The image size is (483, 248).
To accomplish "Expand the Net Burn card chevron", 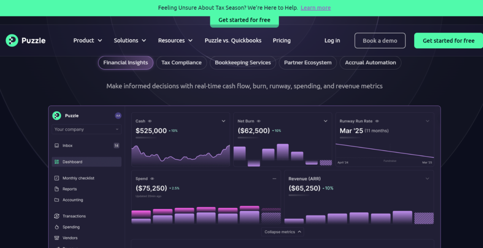I will [325, 121].
